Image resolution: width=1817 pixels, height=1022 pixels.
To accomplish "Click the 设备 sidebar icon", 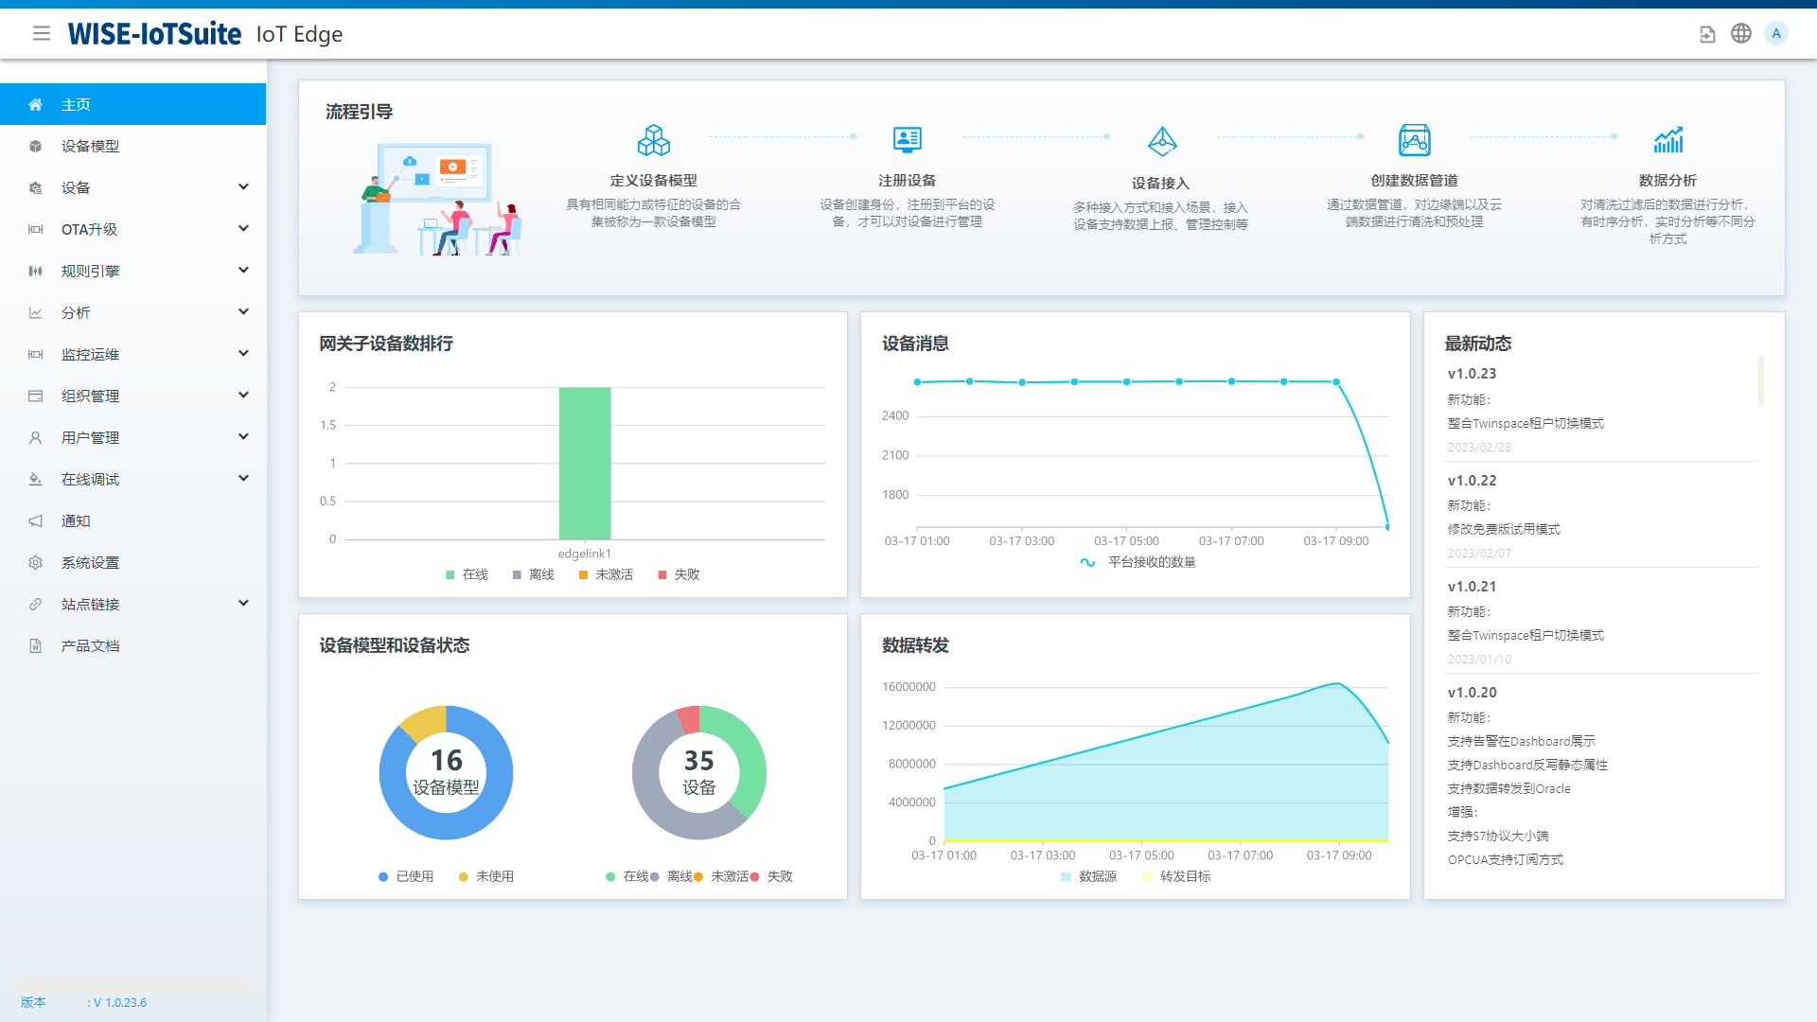I will (36, 187).
